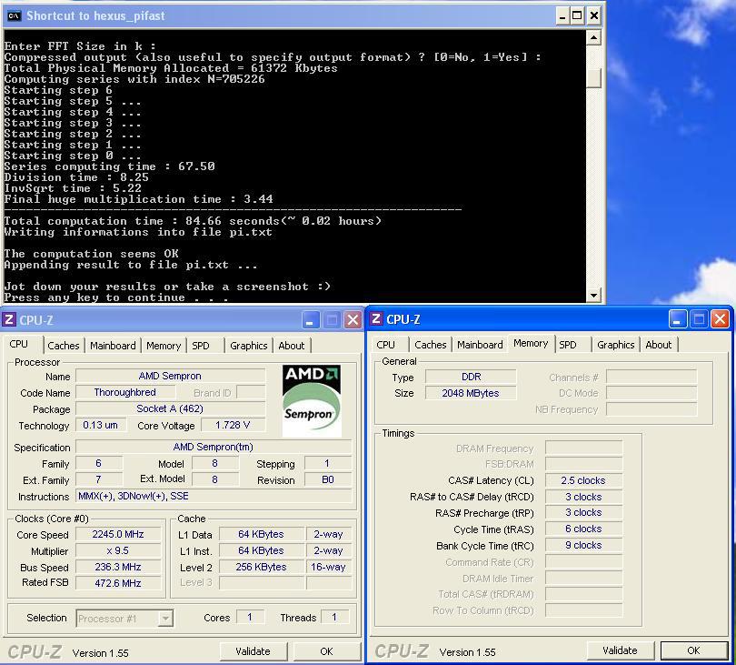736x665 pixels.
Task: Click the 2048 MBytes memory size field
Action: [471, 393]
